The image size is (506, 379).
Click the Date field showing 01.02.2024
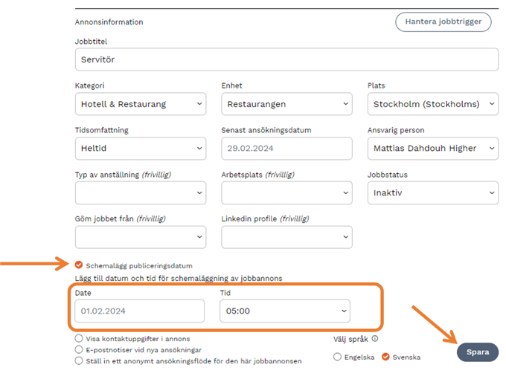coord(140,311)
